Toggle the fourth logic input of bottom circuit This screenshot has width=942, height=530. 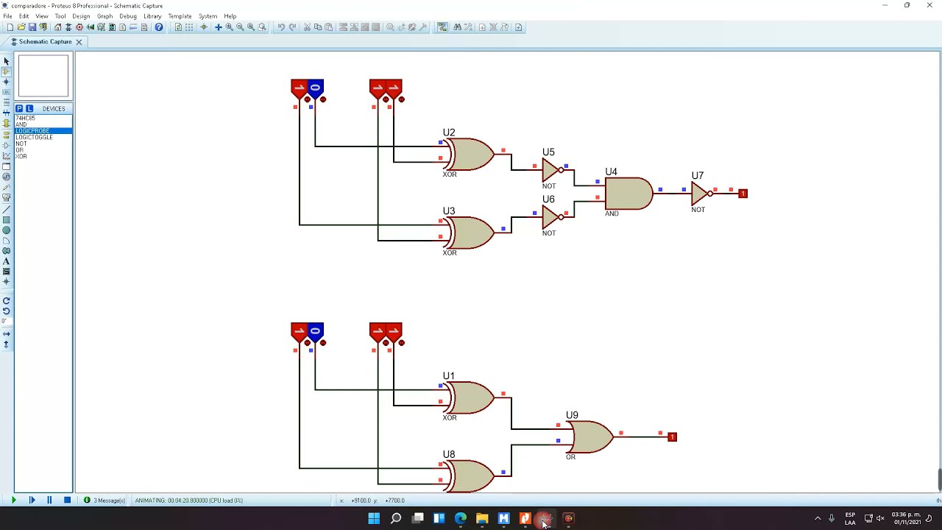click(394, 332)
